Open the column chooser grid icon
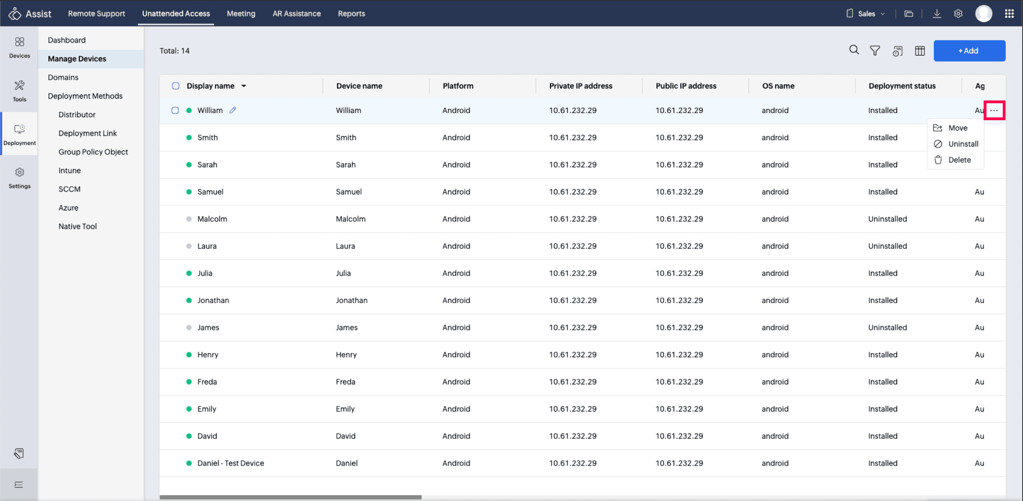Viewport: 1023px width, 501px height. tap(920, 51)
